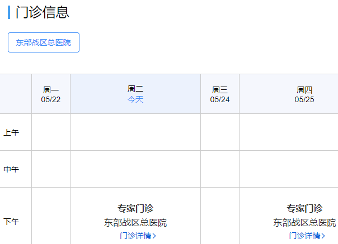Click the 中午 row label
The width and height of the screenshot is (338, 244).
click(x=11, y=169)
